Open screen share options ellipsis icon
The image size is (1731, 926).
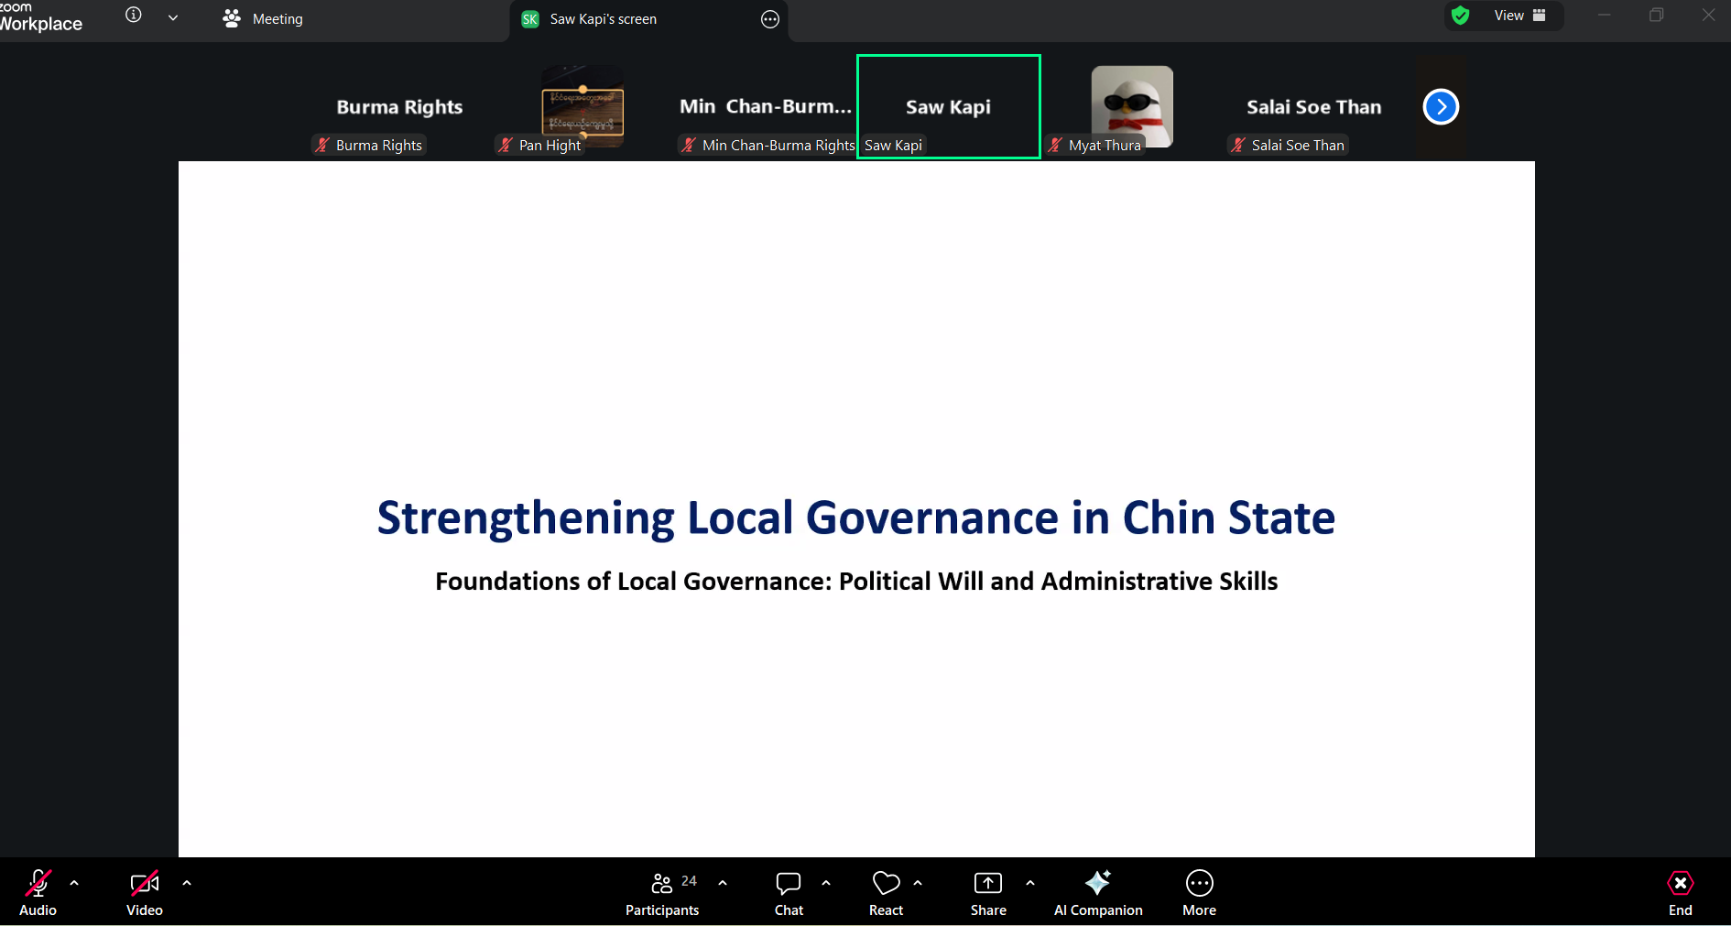tap(770, 19)
